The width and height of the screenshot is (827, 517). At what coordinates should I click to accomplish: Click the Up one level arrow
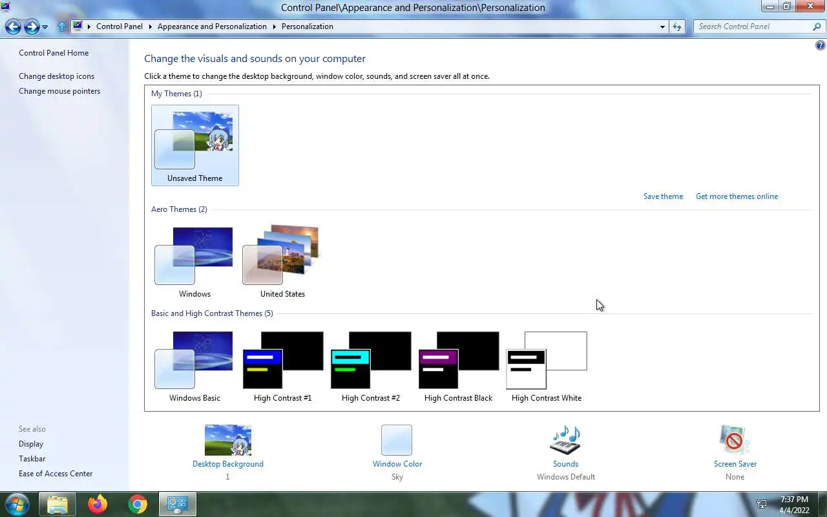pos(62,26)
